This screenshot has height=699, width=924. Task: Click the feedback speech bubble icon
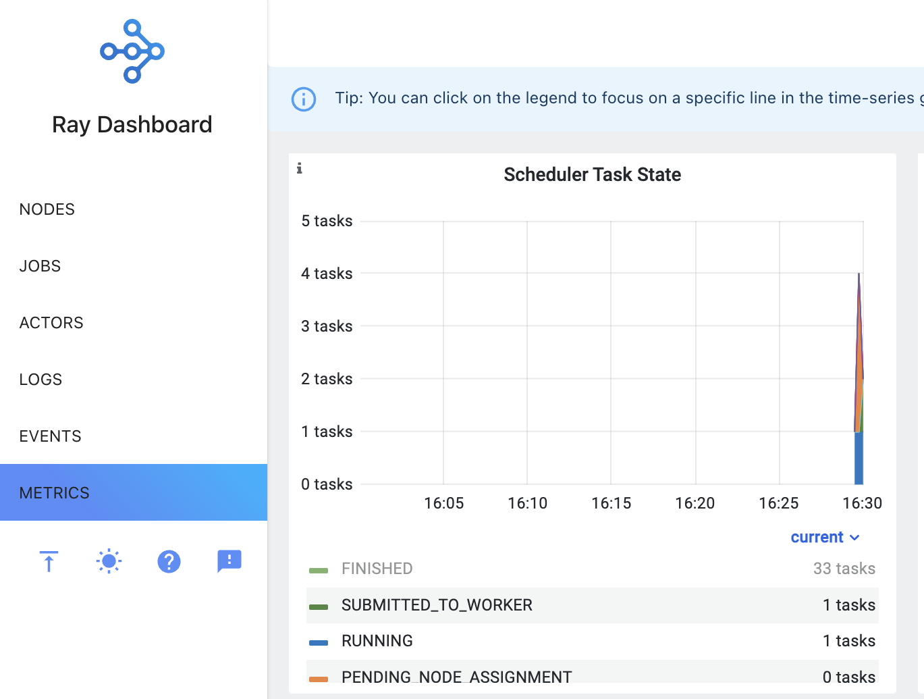[229, 561]
